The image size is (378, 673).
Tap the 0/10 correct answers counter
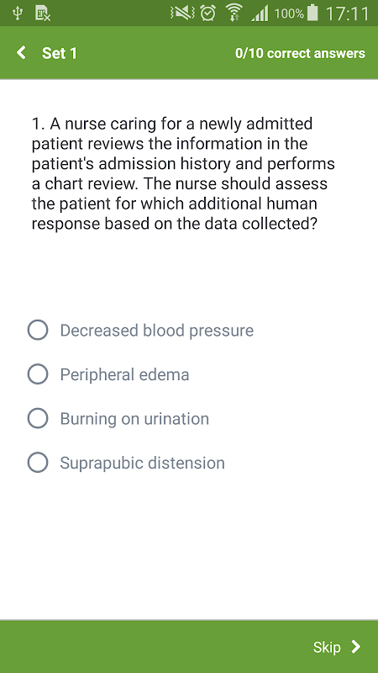point(300,53)
